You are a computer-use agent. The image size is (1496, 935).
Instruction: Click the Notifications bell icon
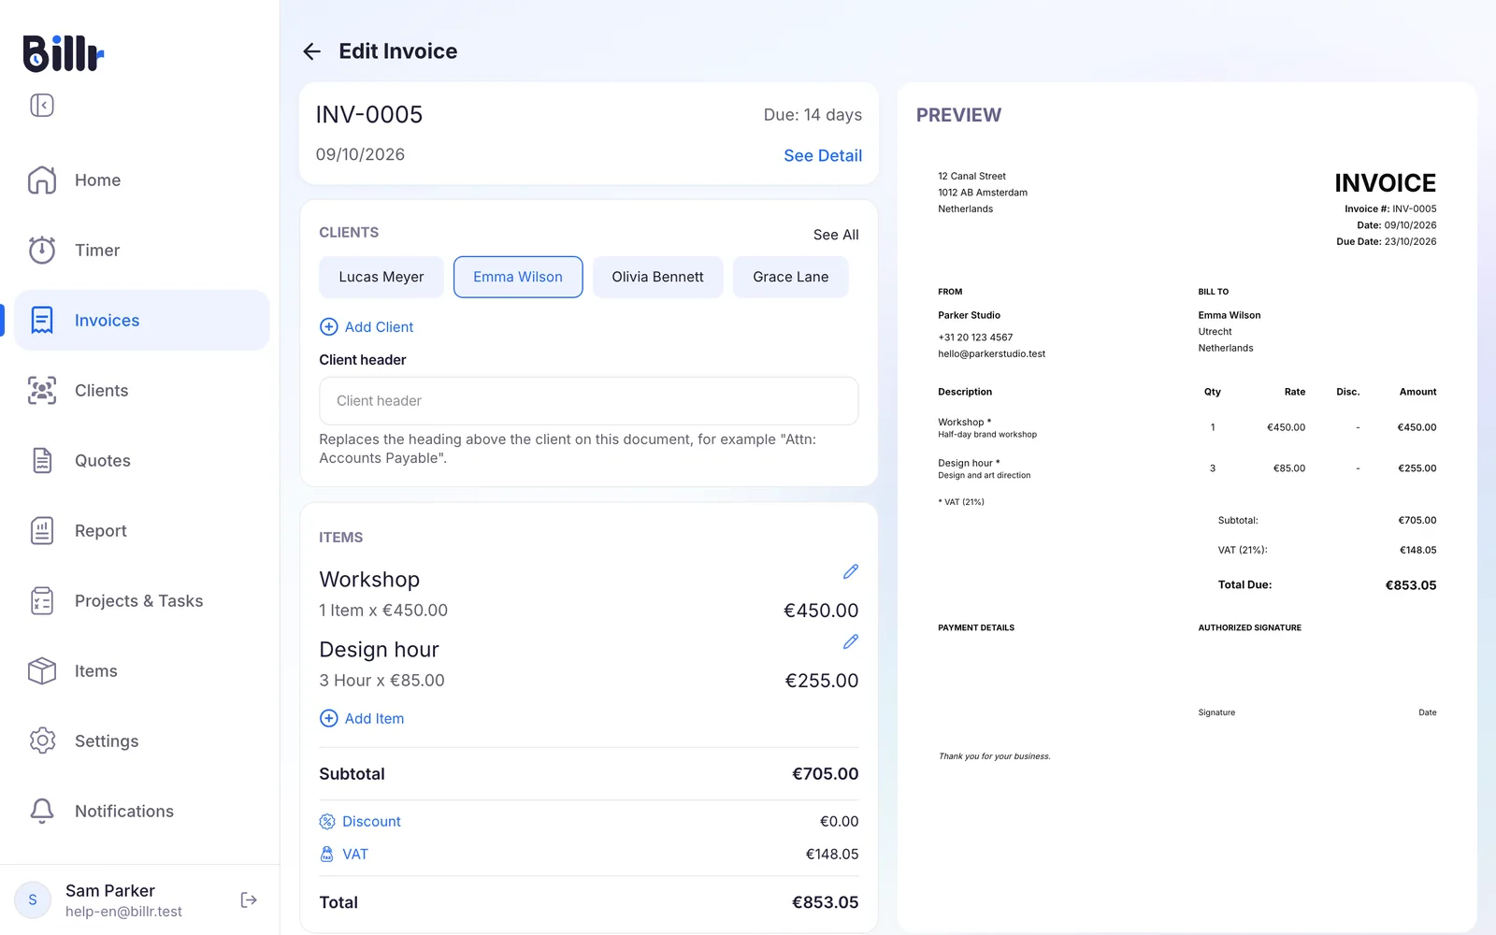tap(42, 811)
